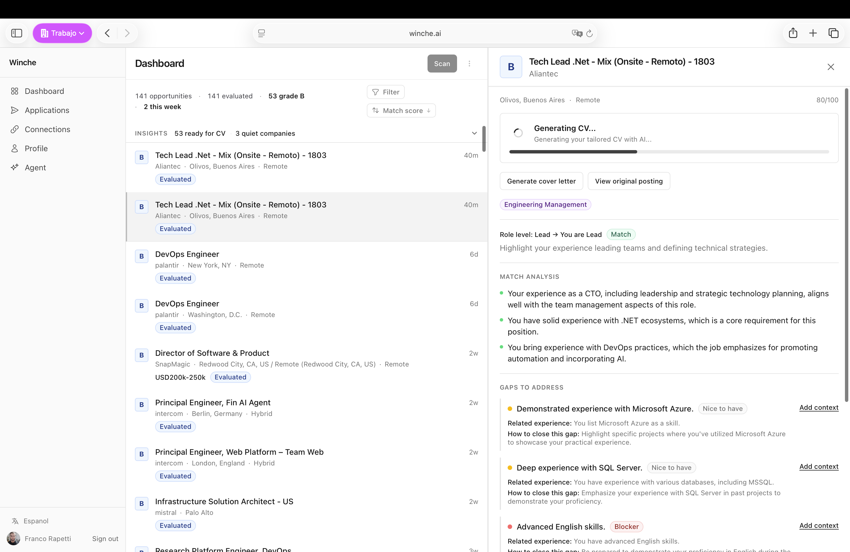Click grade B badge of SnapMagic listing

tap(141, 355)
